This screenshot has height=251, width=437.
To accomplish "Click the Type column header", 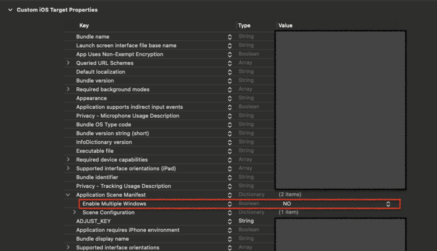I will click(244, 26).
